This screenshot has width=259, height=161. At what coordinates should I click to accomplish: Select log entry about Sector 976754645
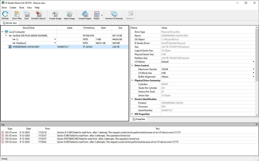pyautogui.click(x=129, y=139)
